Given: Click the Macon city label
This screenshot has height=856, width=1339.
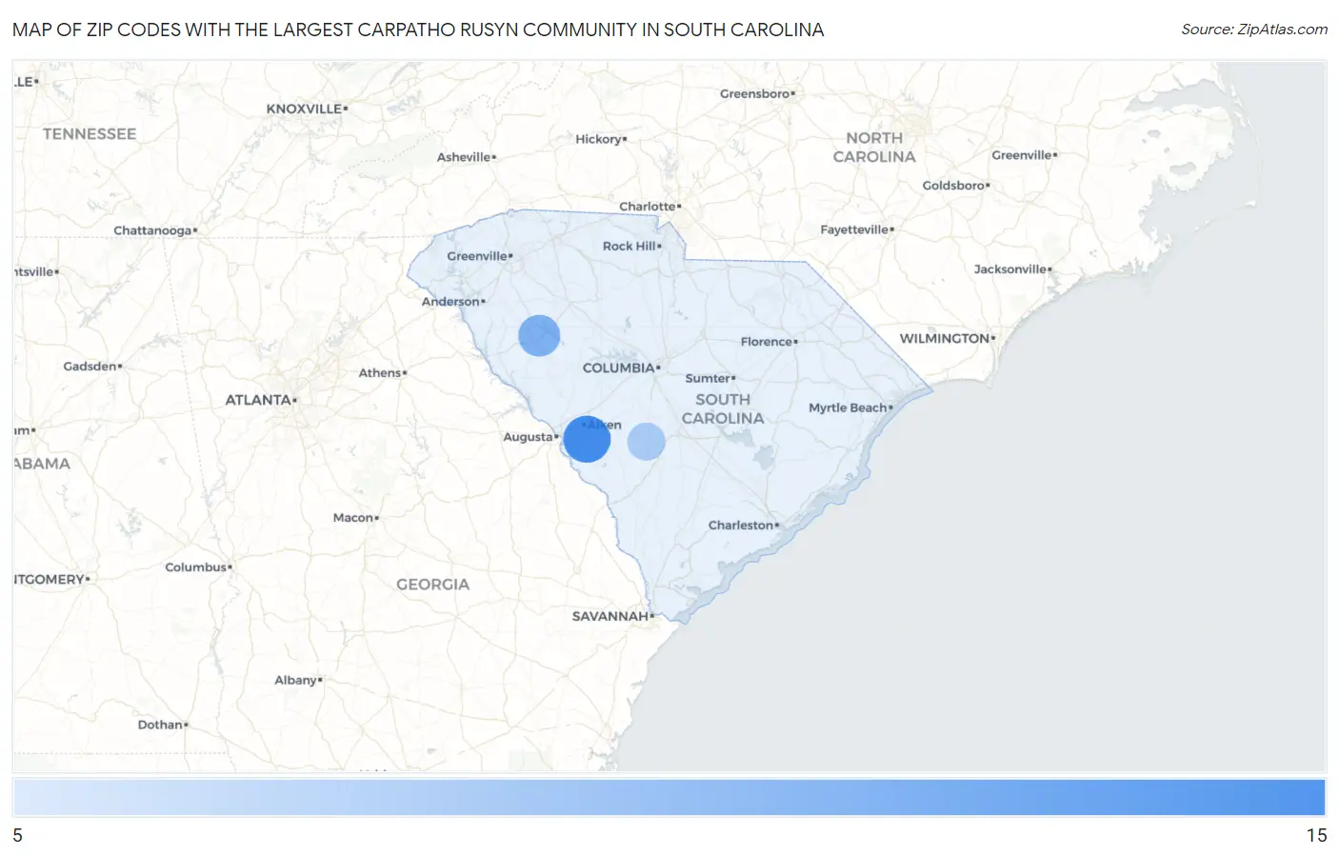Looking at the screenshot, I should pos(353,518).
